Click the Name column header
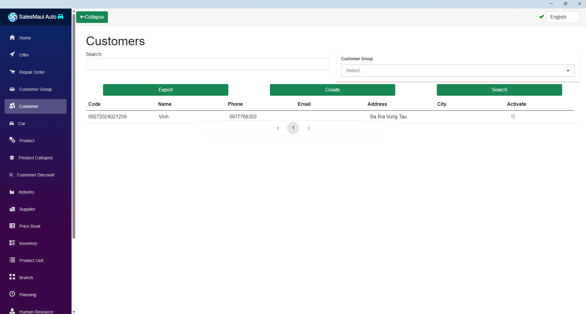This screenshot has height=314, width=586. 165,104
